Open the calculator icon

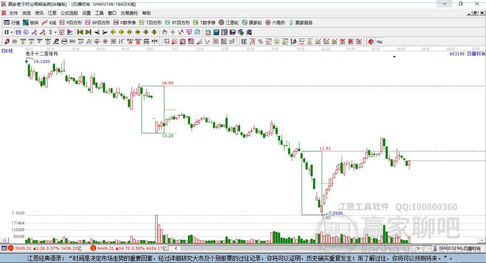[x=216, y=32]
